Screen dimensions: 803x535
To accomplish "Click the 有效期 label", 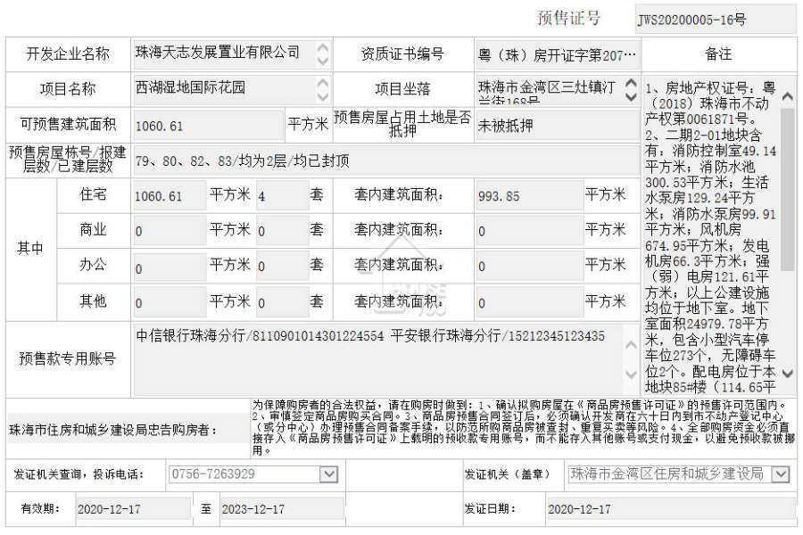I will 40,509.
